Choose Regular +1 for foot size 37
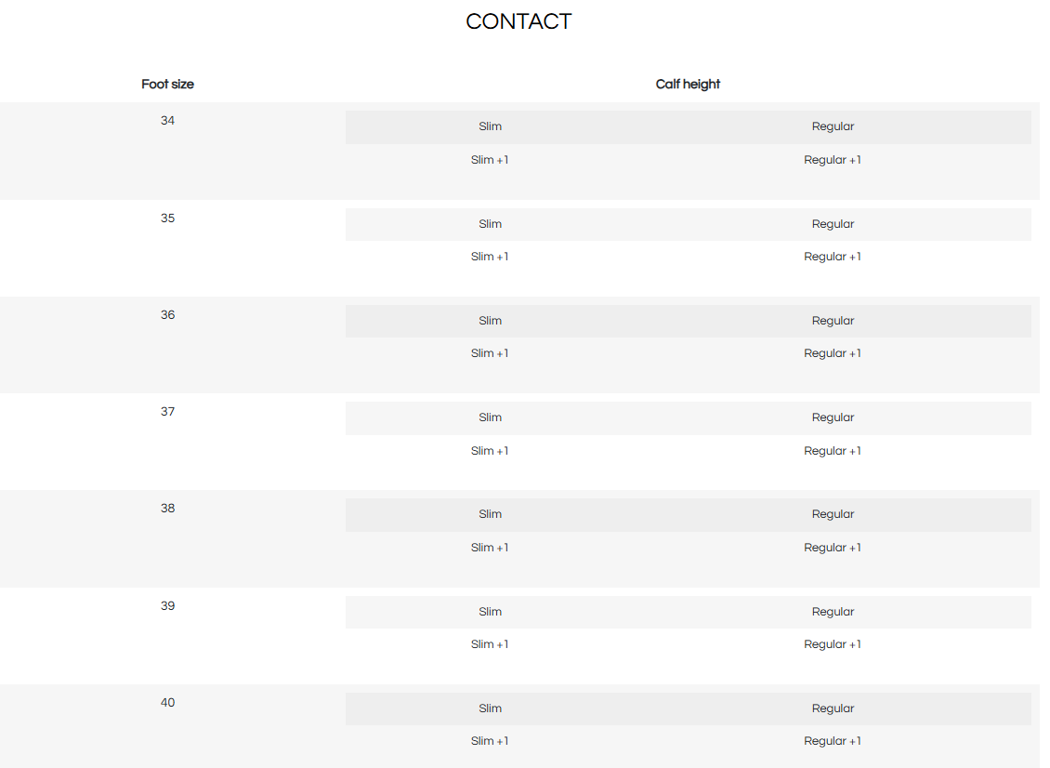Viewport: 1050px width, 768px height. 833,451
